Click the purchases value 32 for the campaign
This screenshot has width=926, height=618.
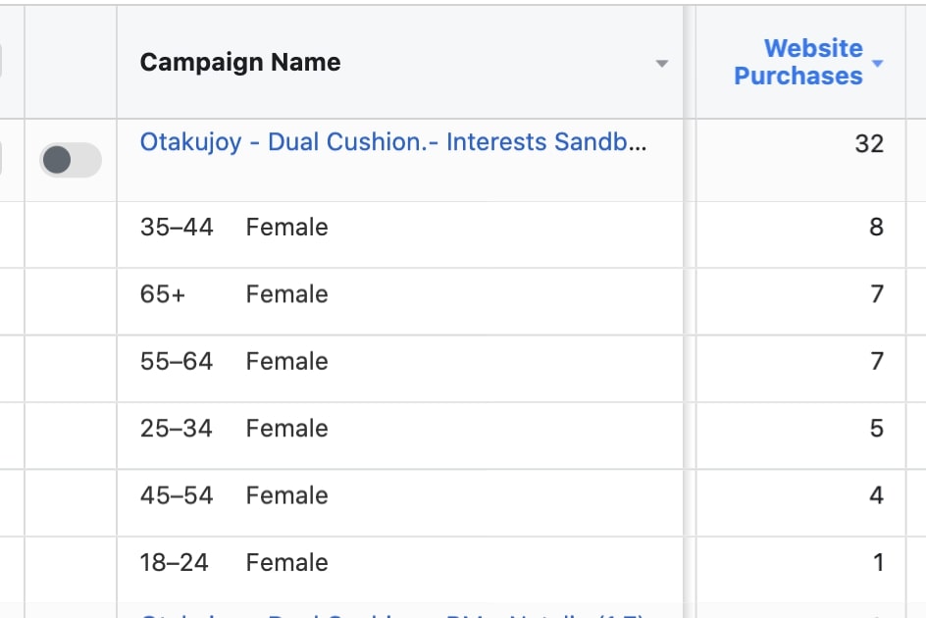point(868,142)
